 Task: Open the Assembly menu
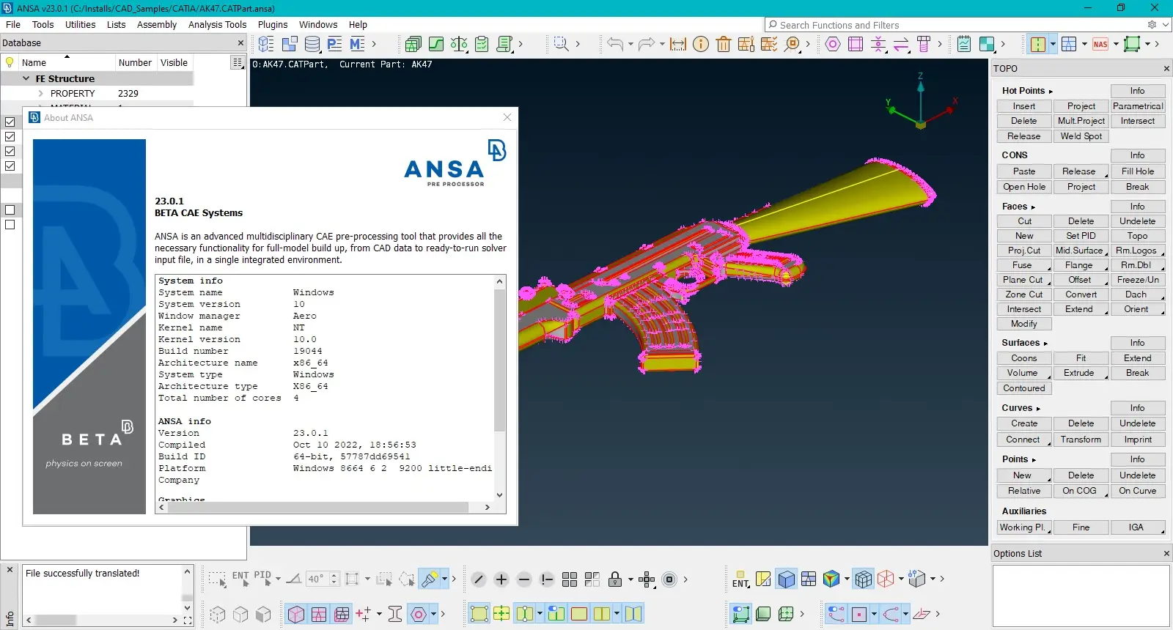(157, 24)
